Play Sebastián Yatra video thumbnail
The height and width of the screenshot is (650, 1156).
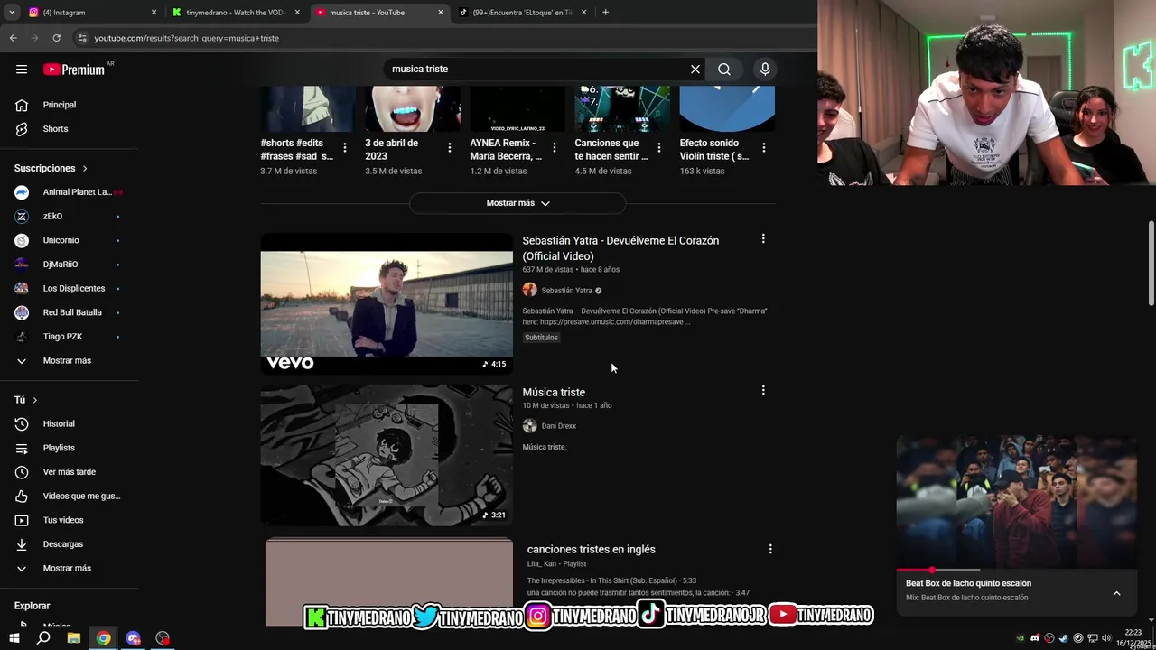[387, 303]
